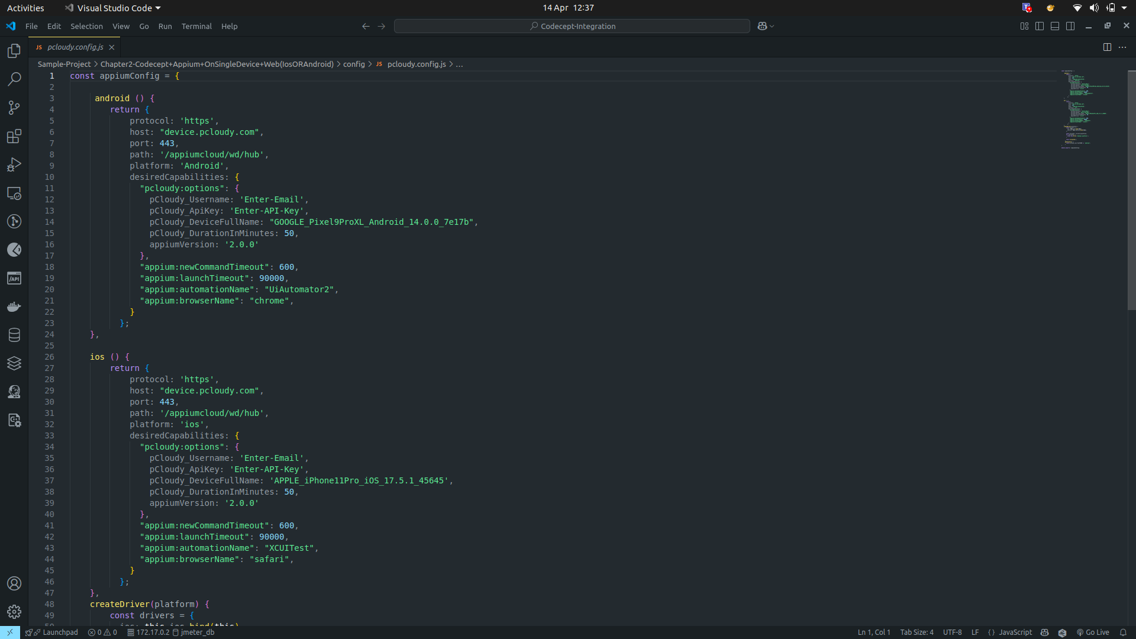Click the config folder breadcrumb
This screenshot has width=1136, height=639.
[x=354, y=64]
